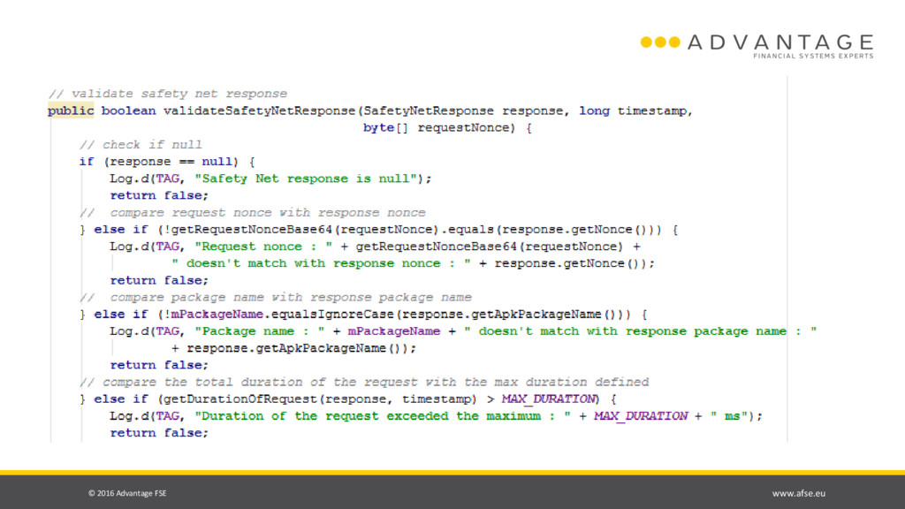
Task: Click the validateSafetyNetResponse method name
Action: 259,110
